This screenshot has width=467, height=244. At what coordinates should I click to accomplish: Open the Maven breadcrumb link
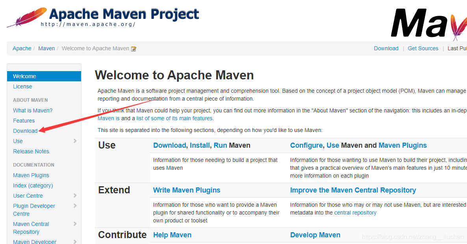tap(46, 48)
